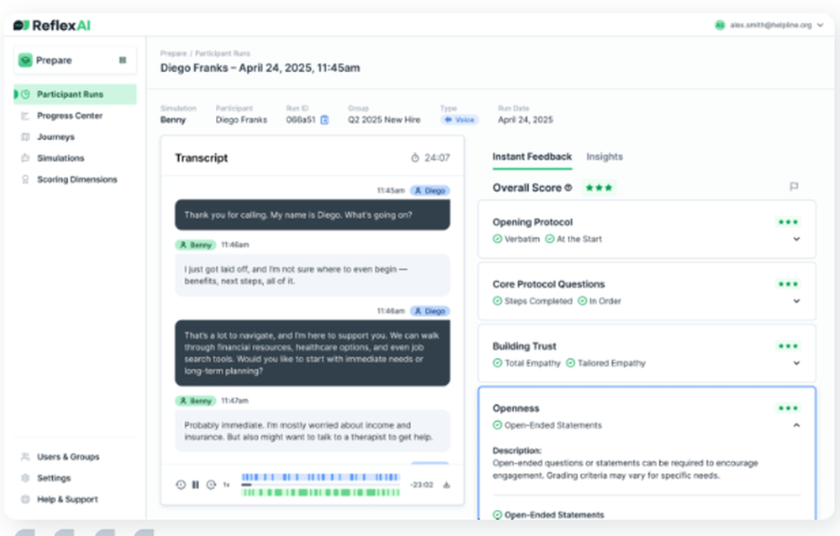The image size is (840, 536).
Task: Click the Prepare breadcrumb link
Action: click(174, 54)
